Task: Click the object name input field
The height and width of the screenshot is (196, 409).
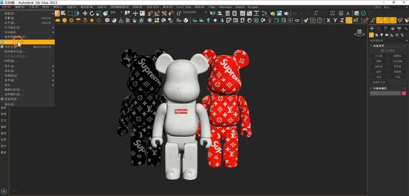Action: point(385,93)
